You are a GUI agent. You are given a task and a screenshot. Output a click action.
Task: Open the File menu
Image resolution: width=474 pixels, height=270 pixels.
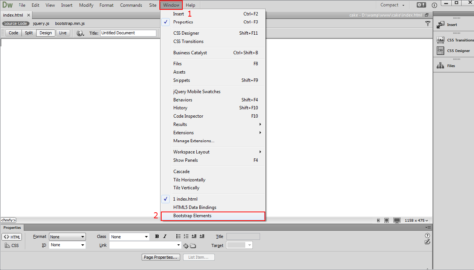pos(22,5)
